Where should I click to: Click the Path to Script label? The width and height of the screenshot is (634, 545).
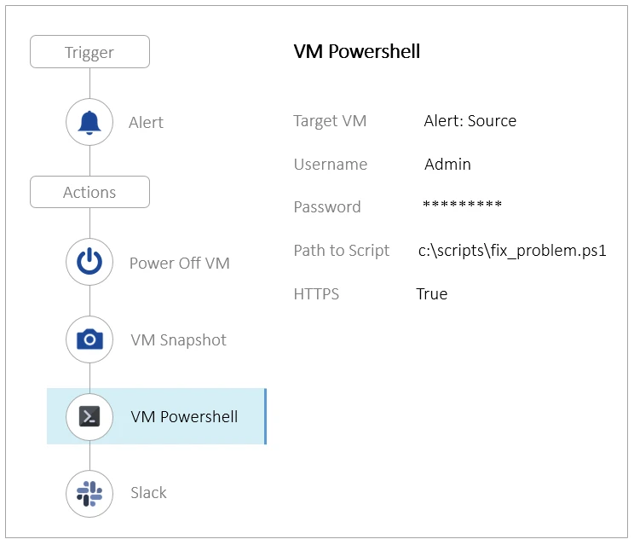tap(341, 251)
